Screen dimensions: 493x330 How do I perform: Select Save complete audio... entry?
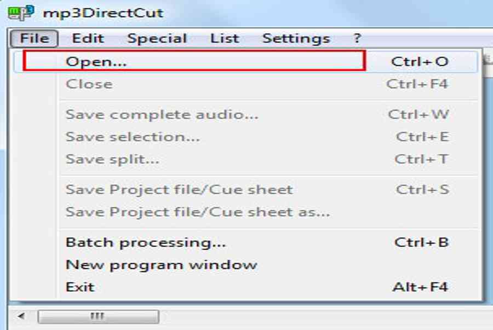(246, 114)
